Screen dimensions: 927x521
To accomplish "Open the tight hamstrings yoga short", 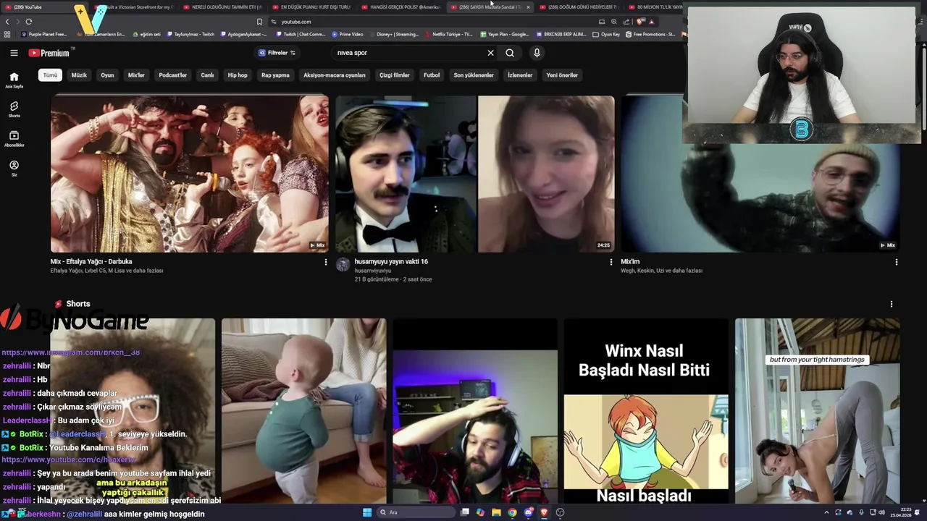I will point(817,411).
